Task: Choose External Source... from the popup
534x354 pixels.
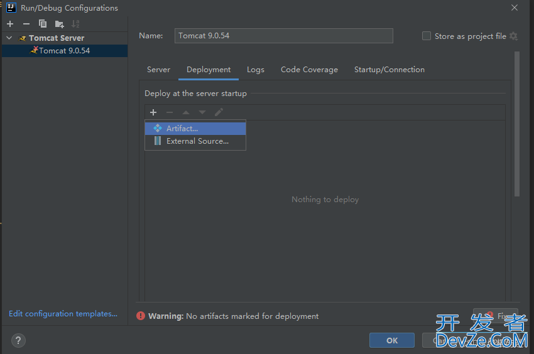Action: [195, 141]
